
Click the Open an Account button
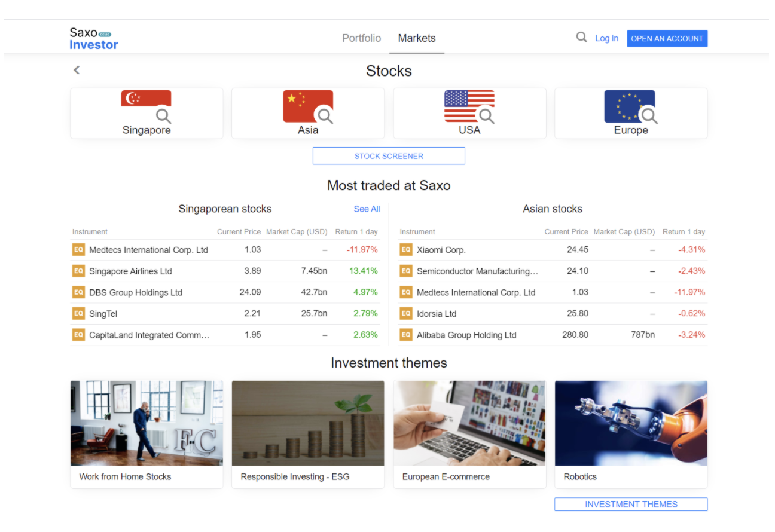click(667, 38)
